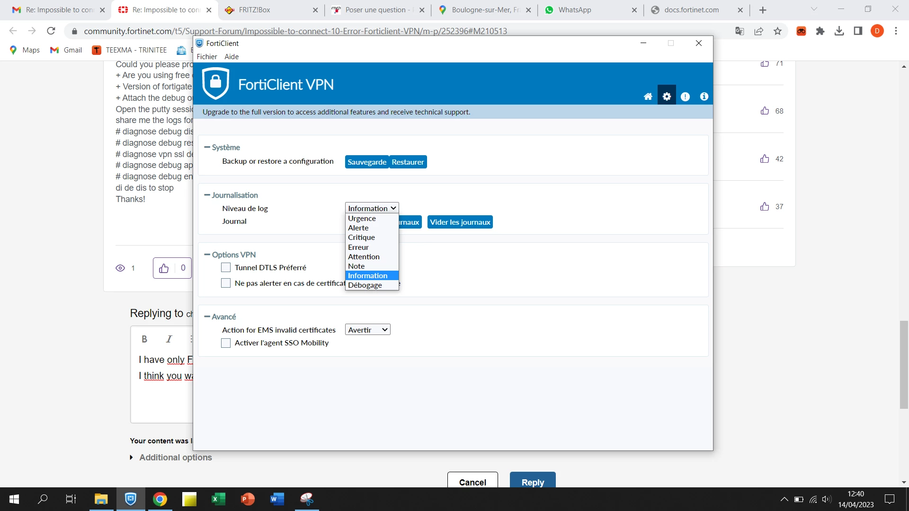Enable Activer l'agent SSO Mobility checkbox
Viewport: 909px width, 511px height.
pyautogui.click(x=226, y=343)
